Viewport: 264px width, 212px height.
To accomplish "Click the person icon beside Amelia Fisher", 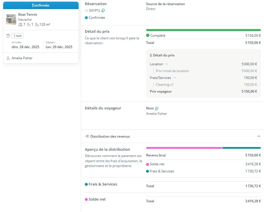I will (x=8, y=58).
